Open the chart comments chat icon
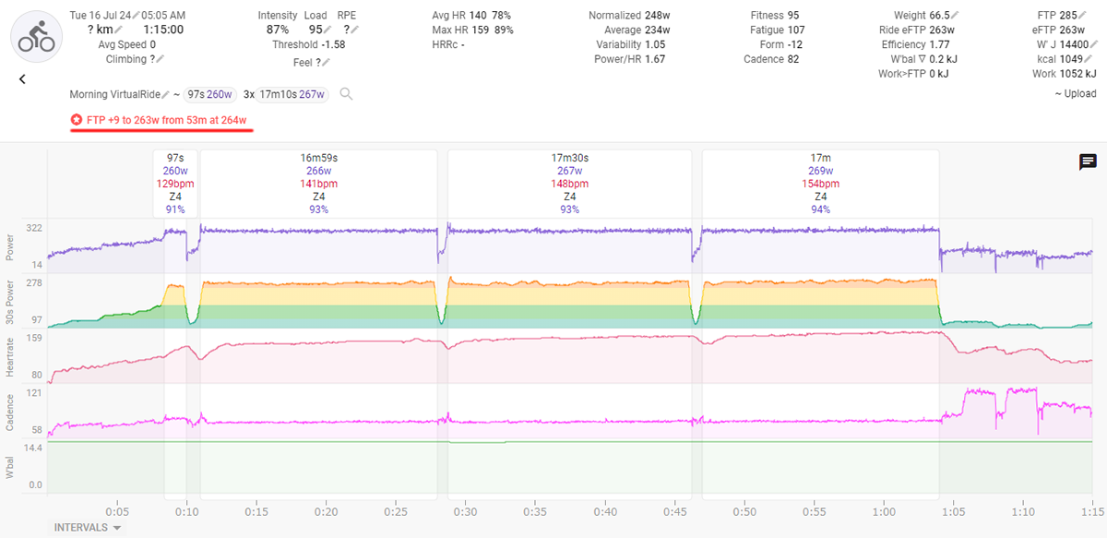The height and width of the screenshot is (538, 1107). click(x=1088, y=162)
